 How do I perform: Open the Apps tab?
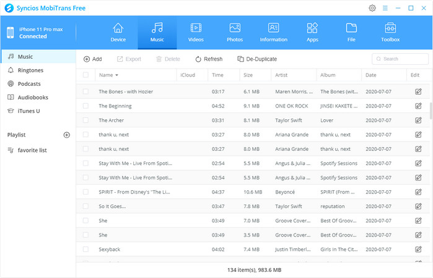click(x=312, y=33)
